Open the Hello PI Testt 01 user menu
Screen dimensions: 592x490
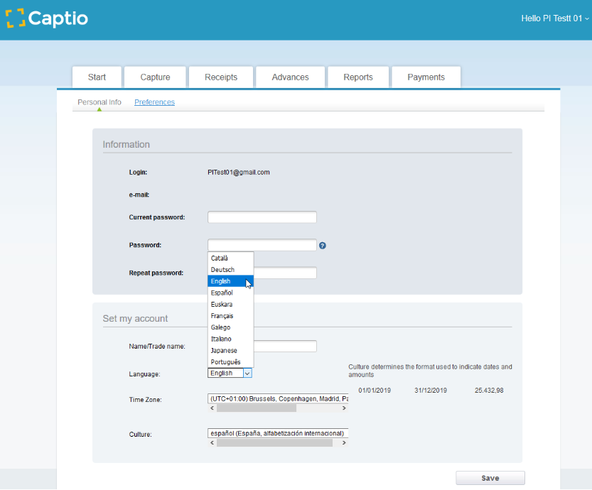tap(554, 18)
